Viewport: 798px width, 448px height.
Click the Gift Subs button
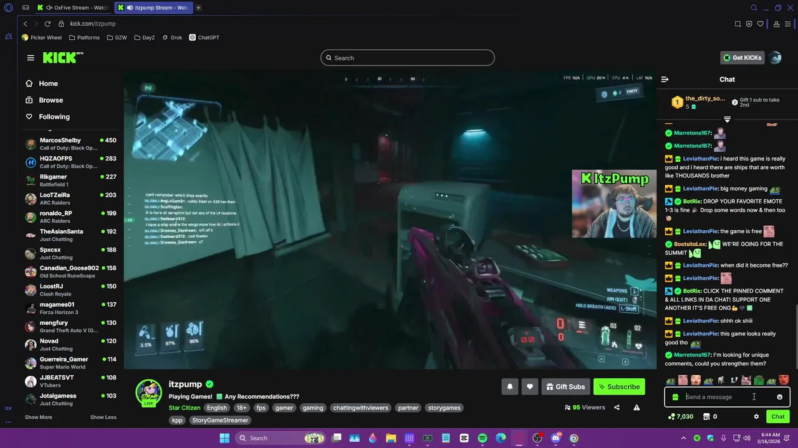coord(565,386)
